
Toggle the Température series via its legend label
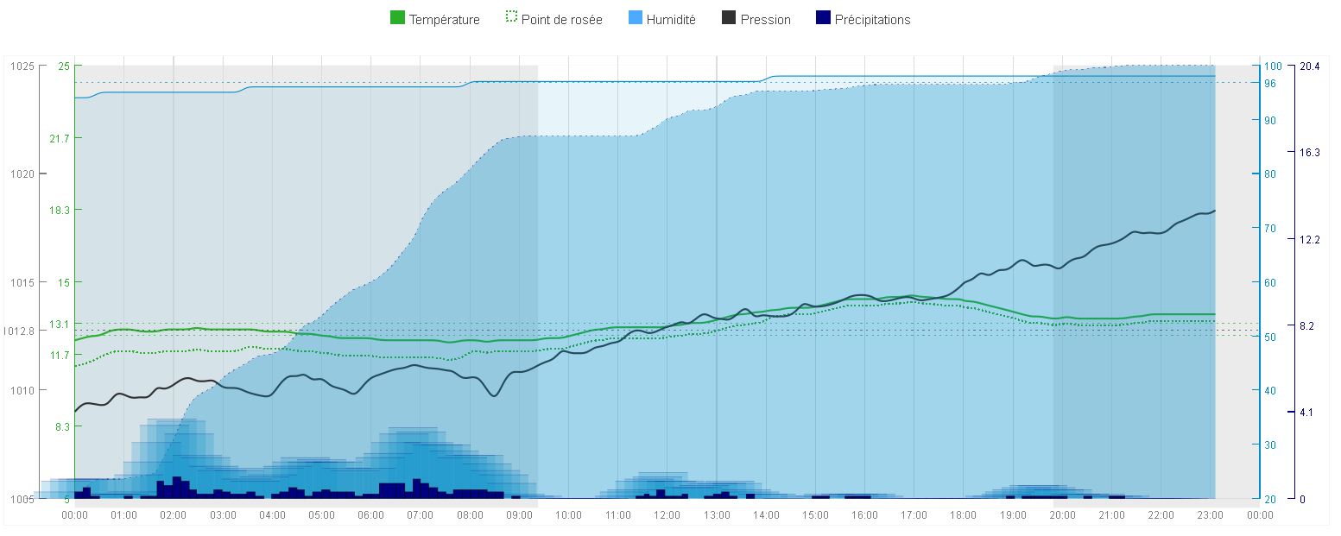click(x=444, y=20)
